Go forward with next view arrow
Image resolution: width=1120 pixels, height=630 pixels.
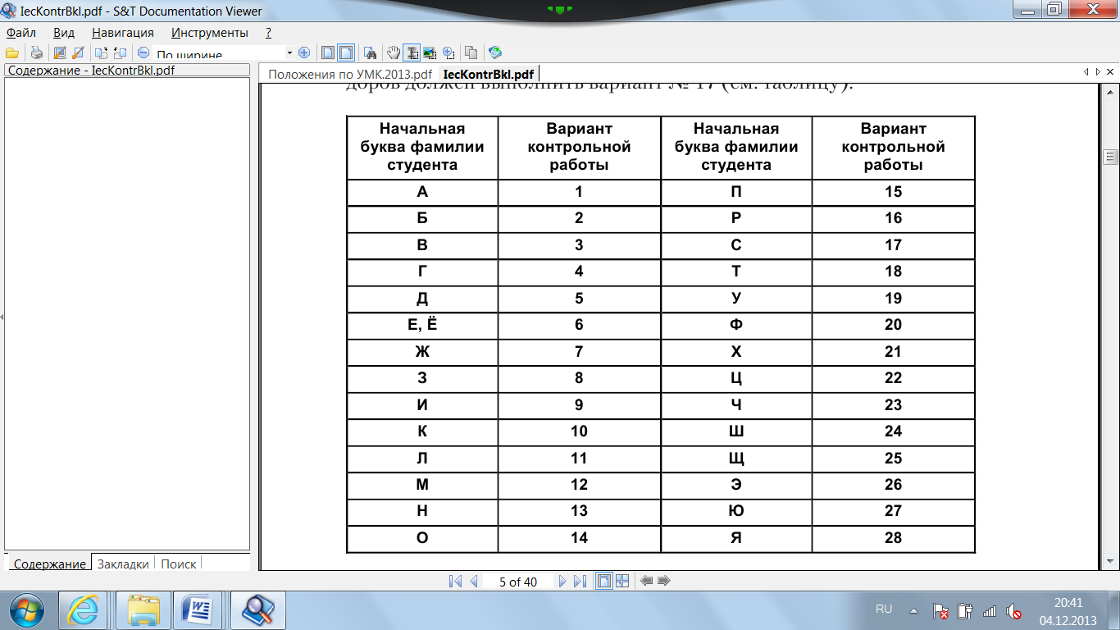tap(664, 582)
